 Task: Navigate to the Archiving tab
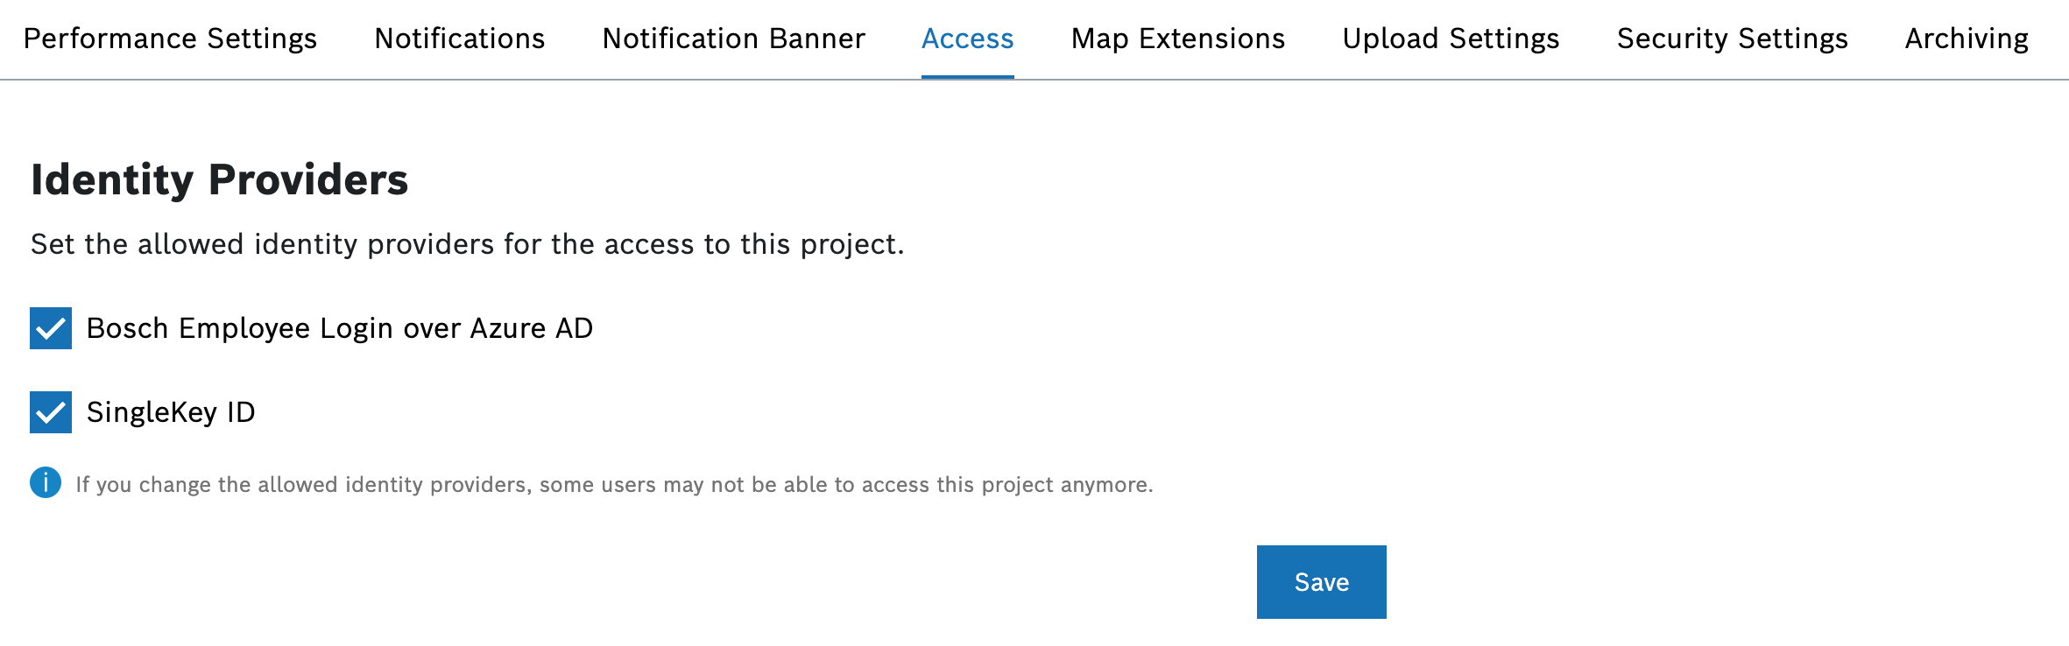(1967, 39)
